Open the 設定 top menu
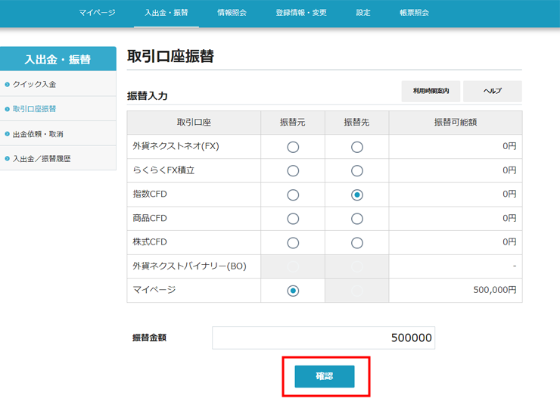The image size is (560, 411). click(363, 13)
